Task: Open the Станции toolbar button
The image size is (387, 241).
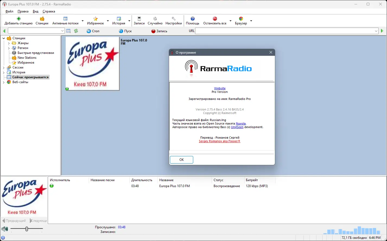Action: click(x=42, y=21)
